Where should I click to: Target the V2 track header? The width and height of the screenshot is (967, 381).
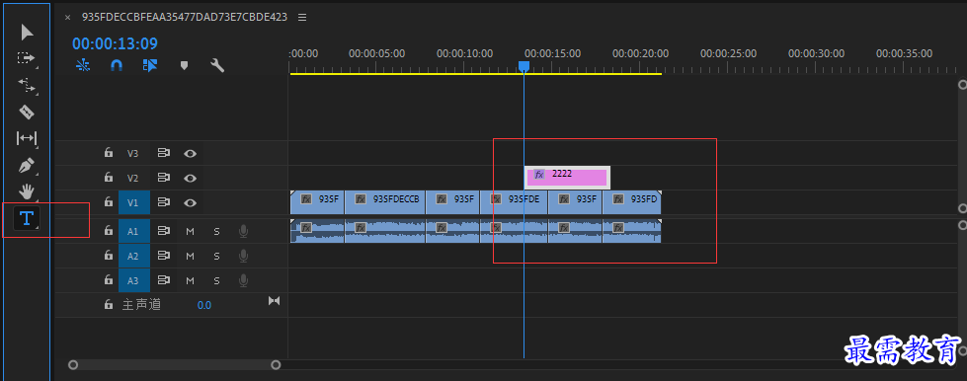(x=133, y=179)
